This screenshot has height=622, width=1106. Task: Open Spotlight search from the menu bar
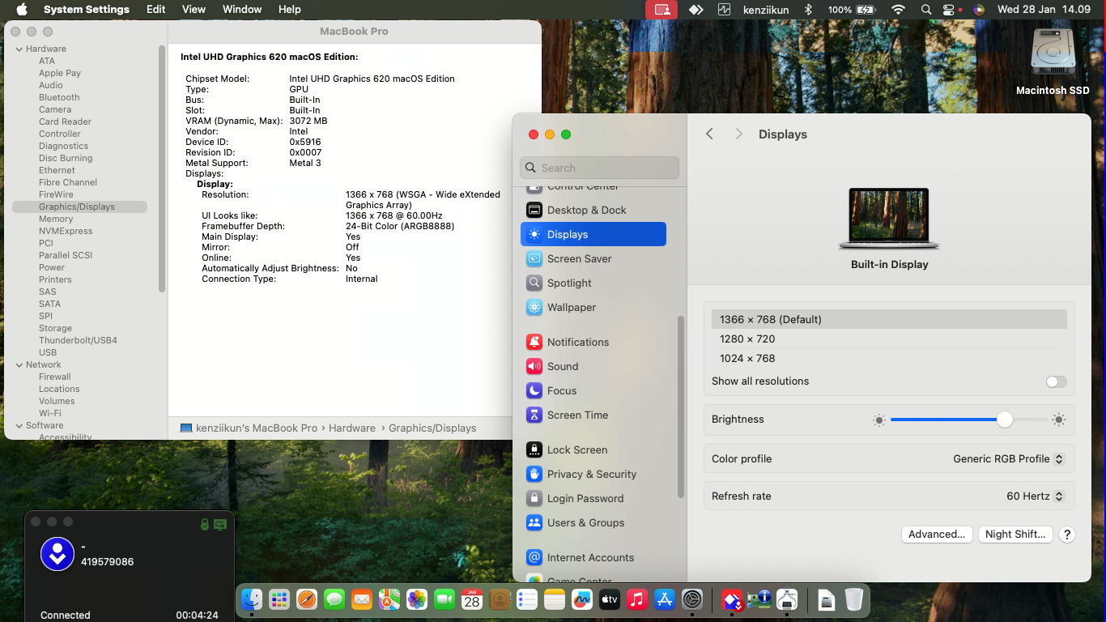tap(926, 10)
